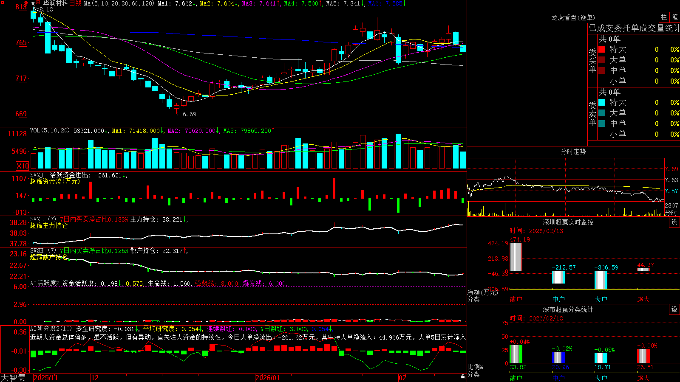This screenshot has width=680, height=382.
Task: Click the 散户持仓: 22.317 value
Action: pyautogui.click(x=156, y=251)
